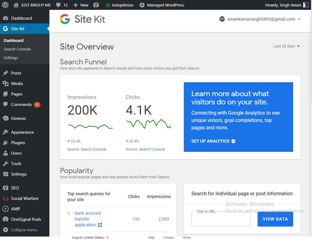Image resolution: width=312 pixels, height=247 pixels.
Task: Click the arrow icon on Set Up Analytics
Action: pyautogui.click(x=234, y=141)
